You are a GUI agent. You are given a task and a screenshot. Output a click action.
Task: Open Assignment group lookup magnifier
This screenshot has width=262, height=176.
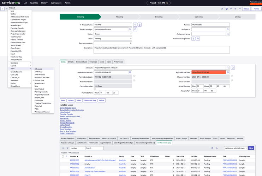[x=228, y=34]
